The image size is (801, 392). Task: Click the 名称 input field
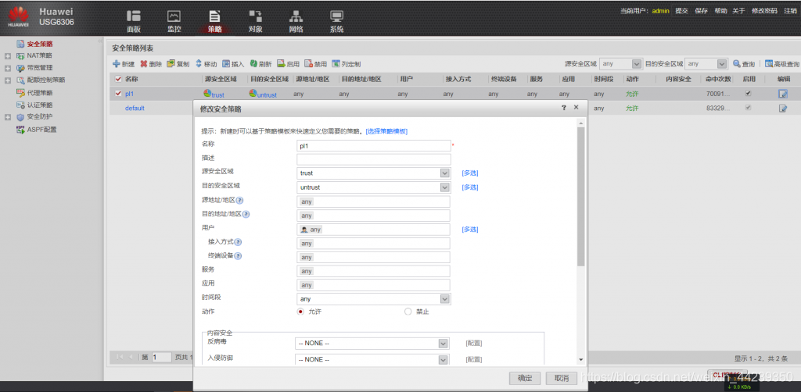(373, 146)
